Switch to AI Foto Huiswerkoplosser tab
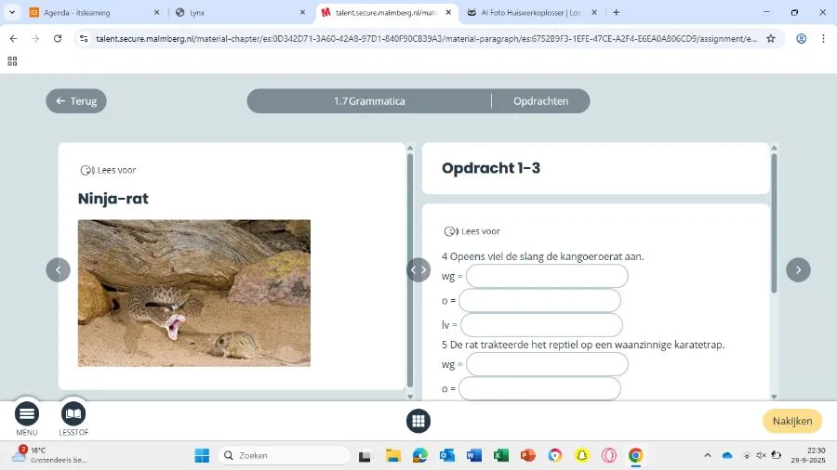Screen dimensions: 837x470 point(531,12)
